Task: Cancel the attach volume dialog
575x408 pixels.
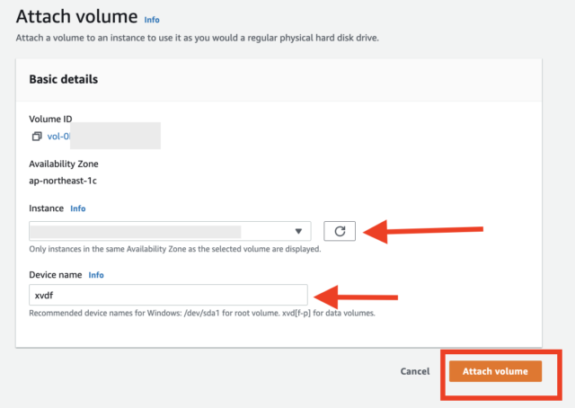Action: (x=415, y=371)
